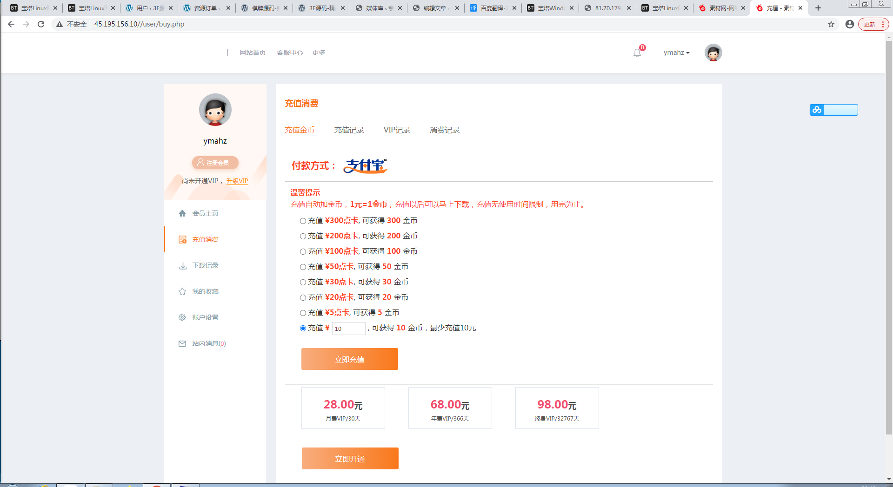Image resolution: width=893 pixels, height=487 pixels.
Task: Switch to the 充值记录 tab
Action: [349, 130]
